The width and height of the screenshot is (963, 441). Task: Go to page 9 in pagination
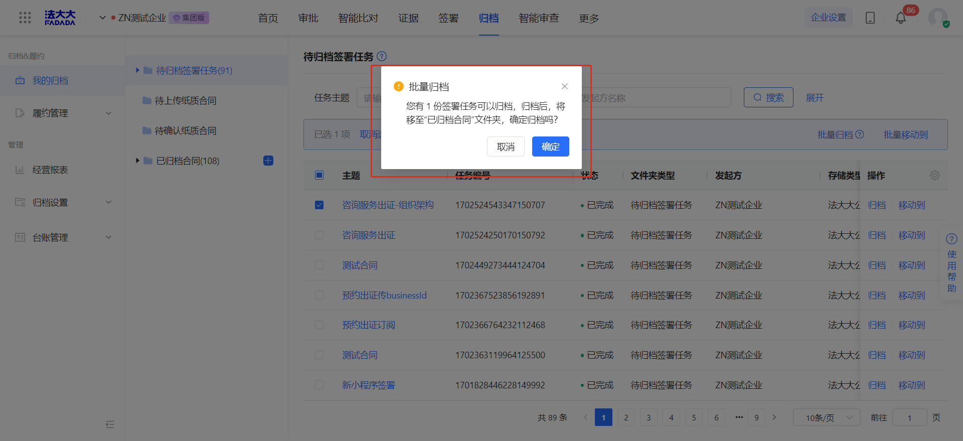756,417
